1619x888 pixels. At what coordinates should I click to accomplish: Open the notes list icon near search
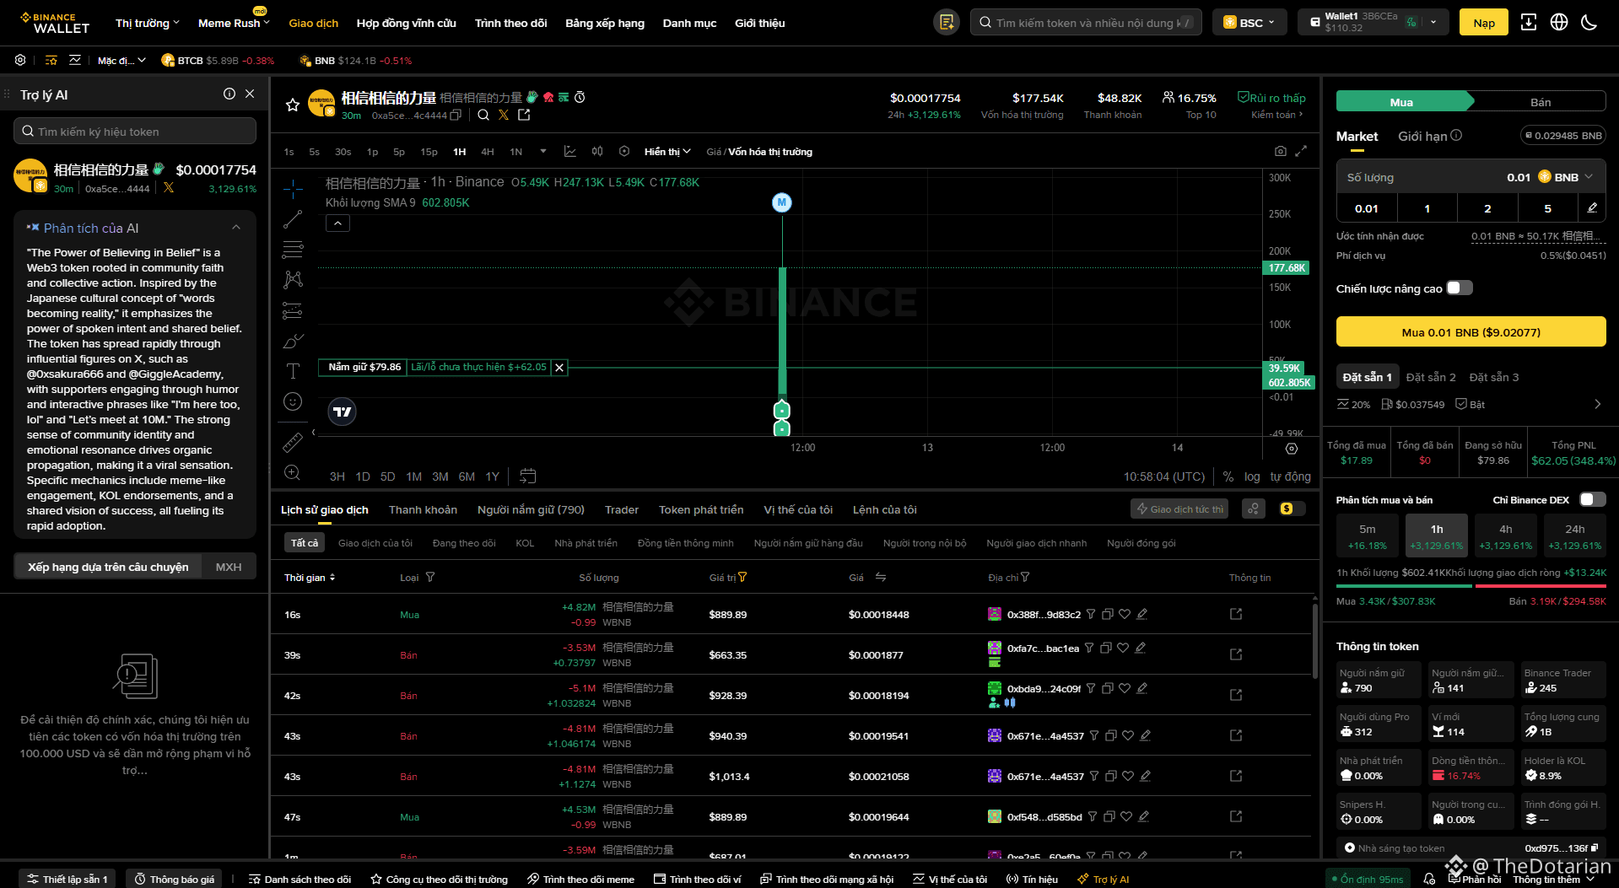[x=947, y=23]
